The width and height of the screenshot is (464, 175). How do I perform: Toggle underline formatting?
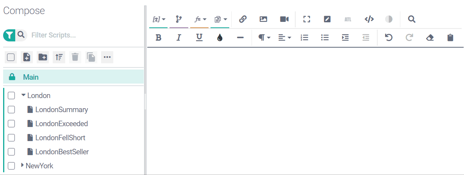[x=200, y=37]
